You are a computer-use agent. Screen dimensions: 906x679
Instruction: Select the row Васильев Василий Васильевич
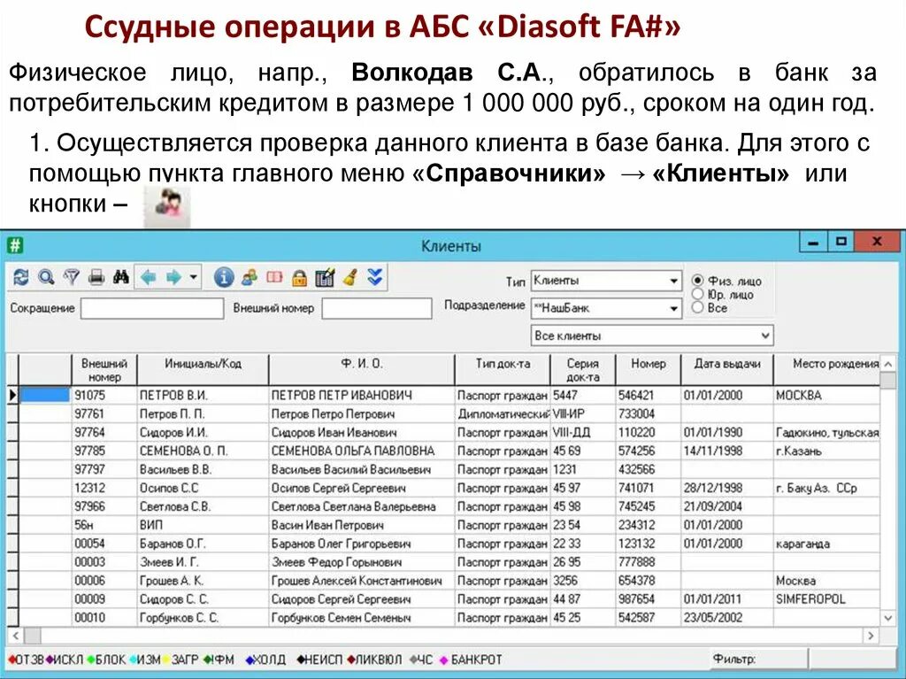tap(444, 469)
